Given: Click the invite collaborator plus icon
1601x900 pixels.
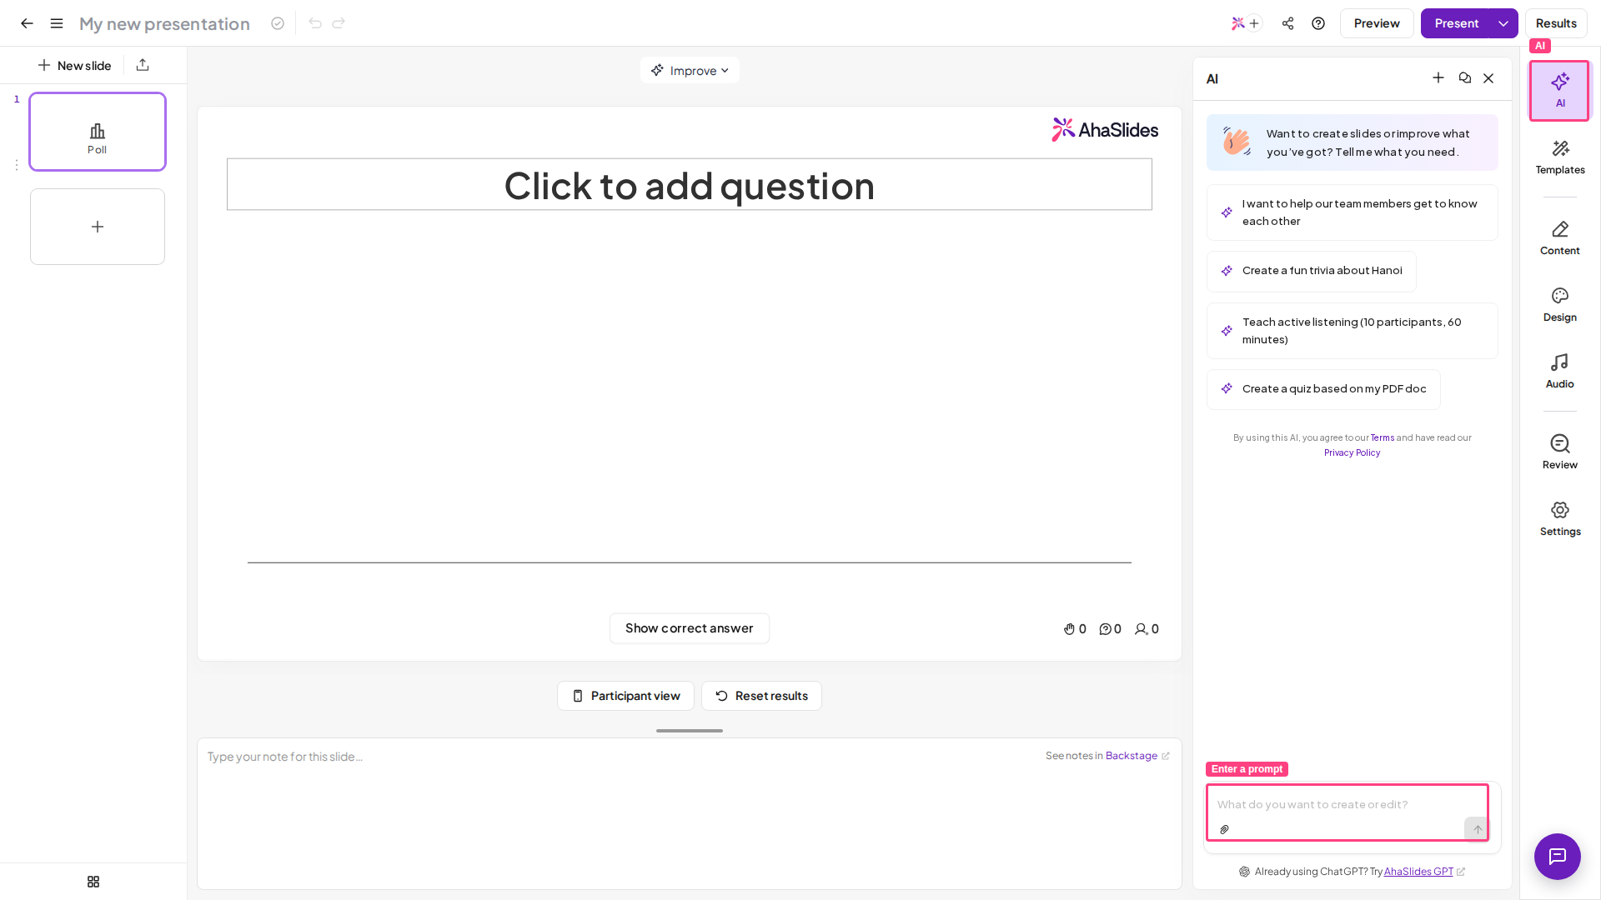Looking at the screenshot, I should coord(1254,23).
